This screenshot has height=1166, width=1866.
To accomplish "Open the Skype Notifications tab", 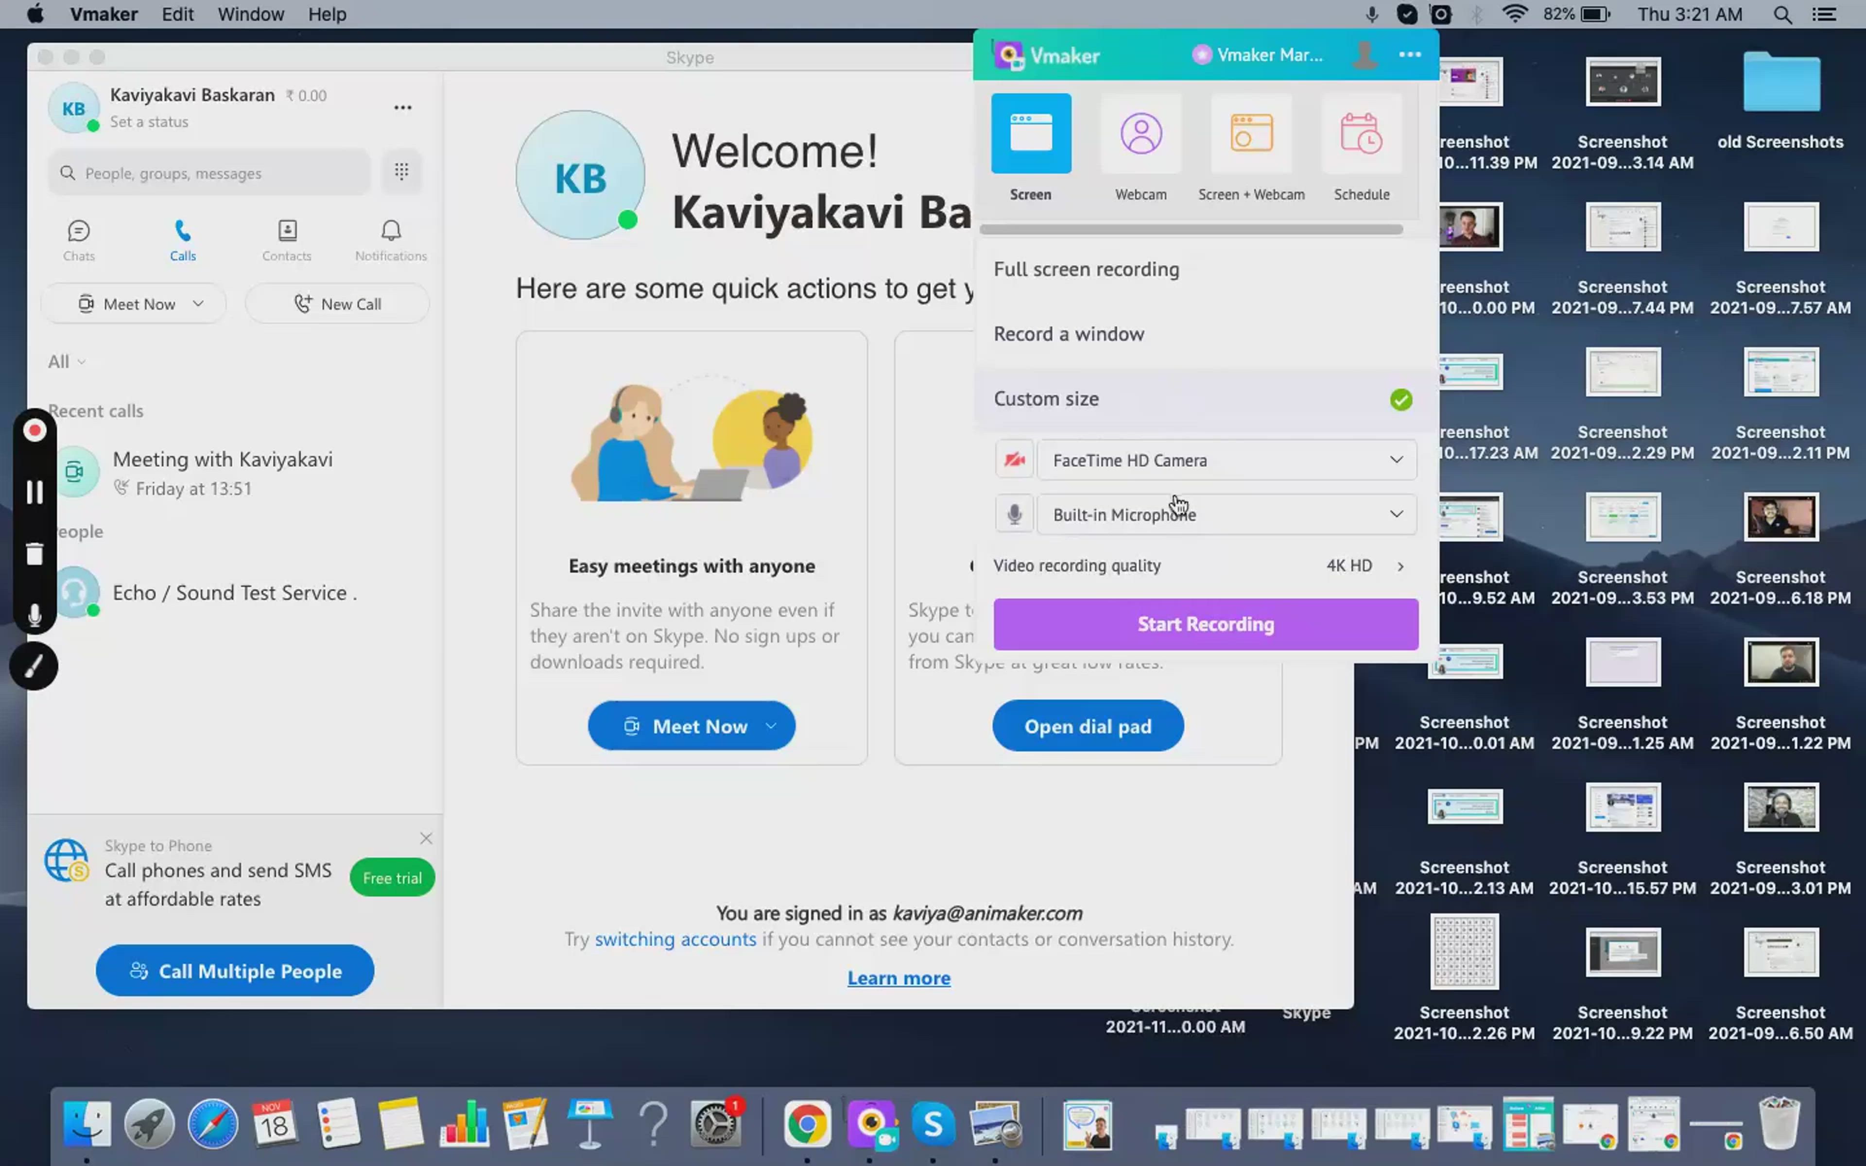I will (x=391, y=240).
